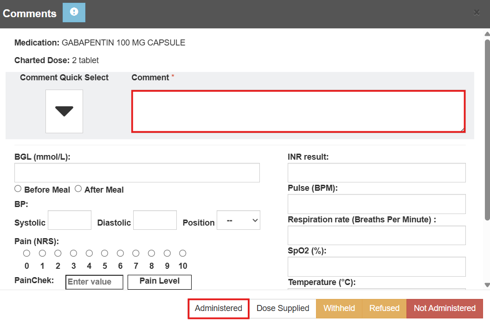Focus the Diastolic blood pressure field
This screenshot has width=490, height=324.
pyautogui.click(x=155, y=220)
